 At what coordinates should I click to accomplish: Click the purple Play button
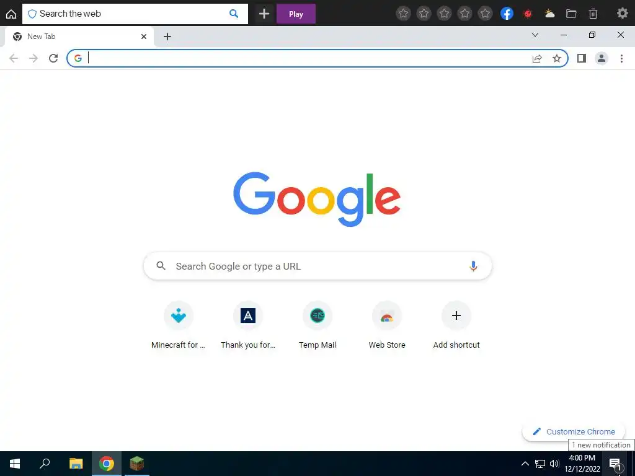coord(296,14)
